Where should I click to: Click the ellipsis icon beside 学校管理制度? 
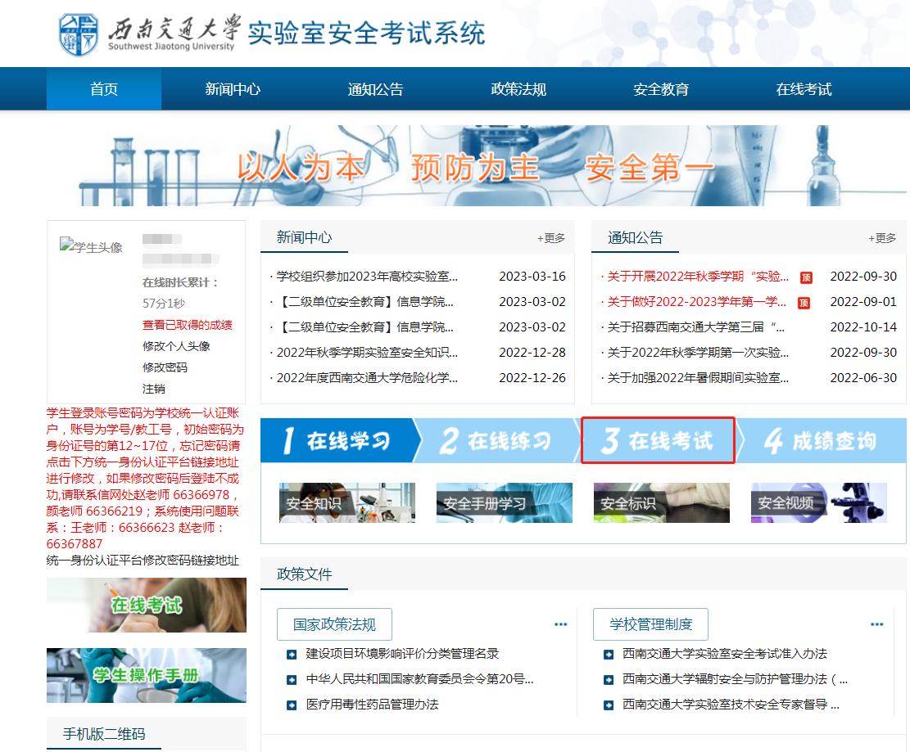(876, 624)
